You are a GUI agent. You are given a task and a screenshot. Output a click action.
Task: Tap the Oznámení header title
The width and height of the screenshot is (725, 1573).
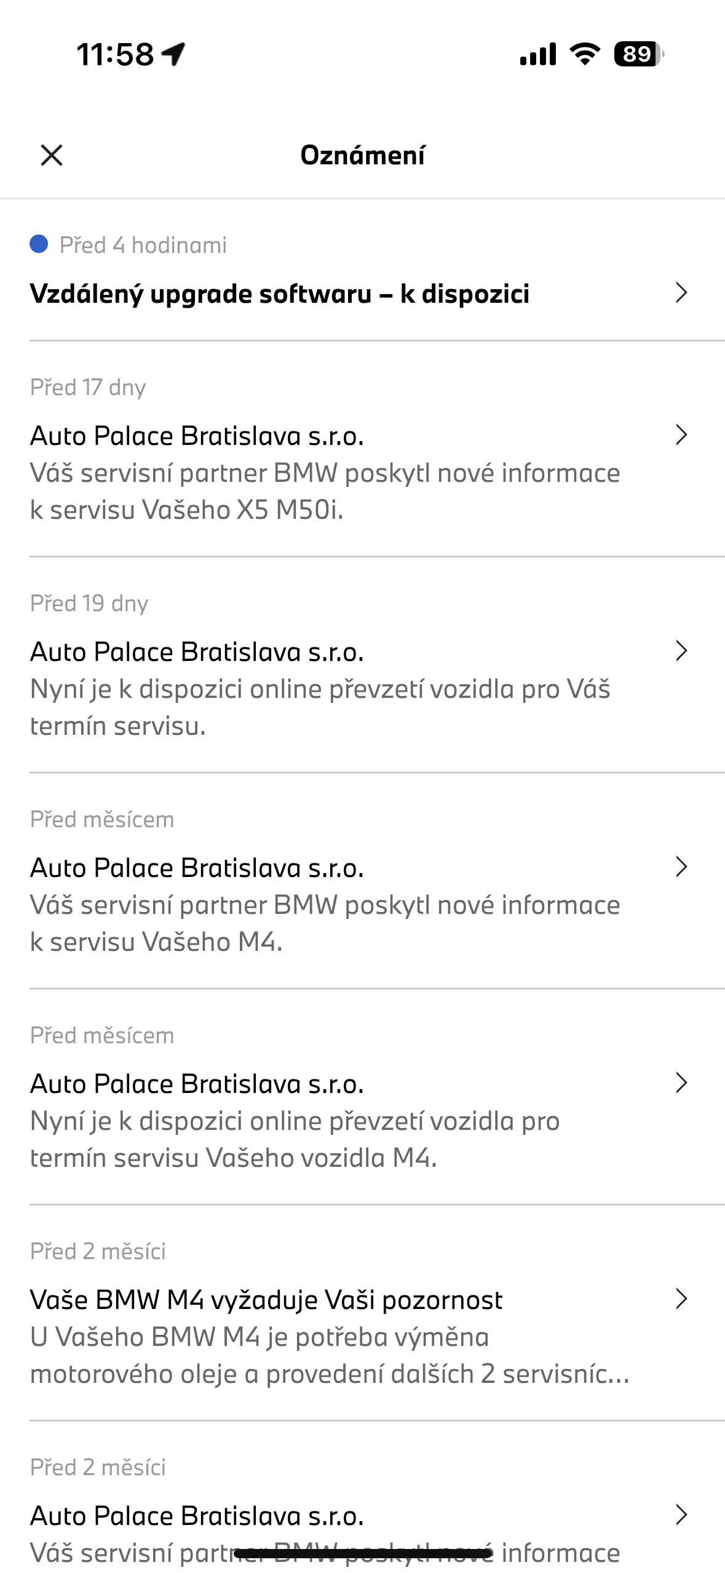pyautogui.click(x=362, y=156)
